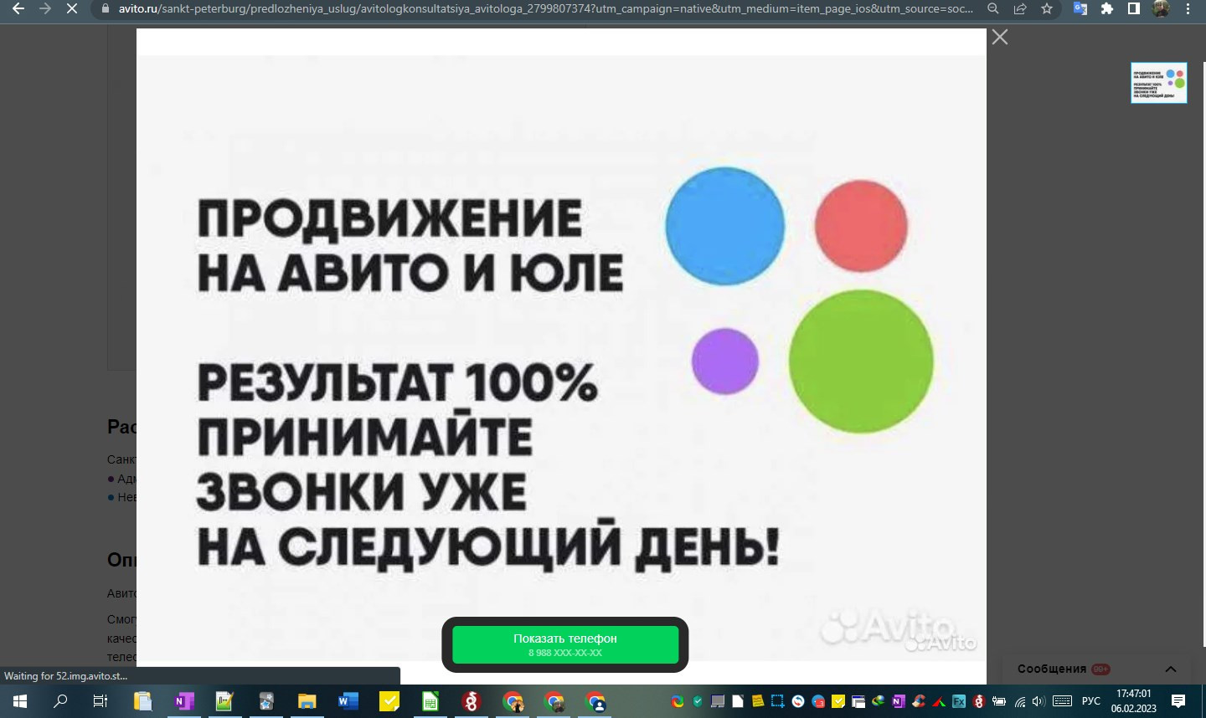
Task: Click the 99+ unread messages badge
Action: click(x=1100, y=669)
